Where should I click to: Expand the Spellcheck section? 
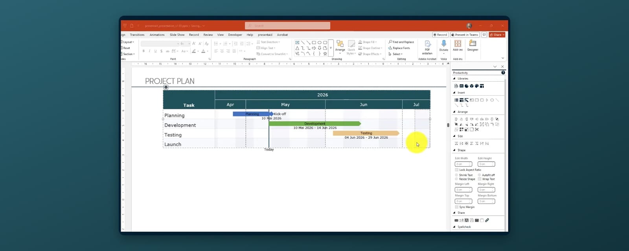click(454, 227)
